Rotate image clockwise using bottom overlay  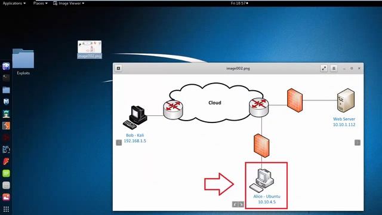point(241,204)
